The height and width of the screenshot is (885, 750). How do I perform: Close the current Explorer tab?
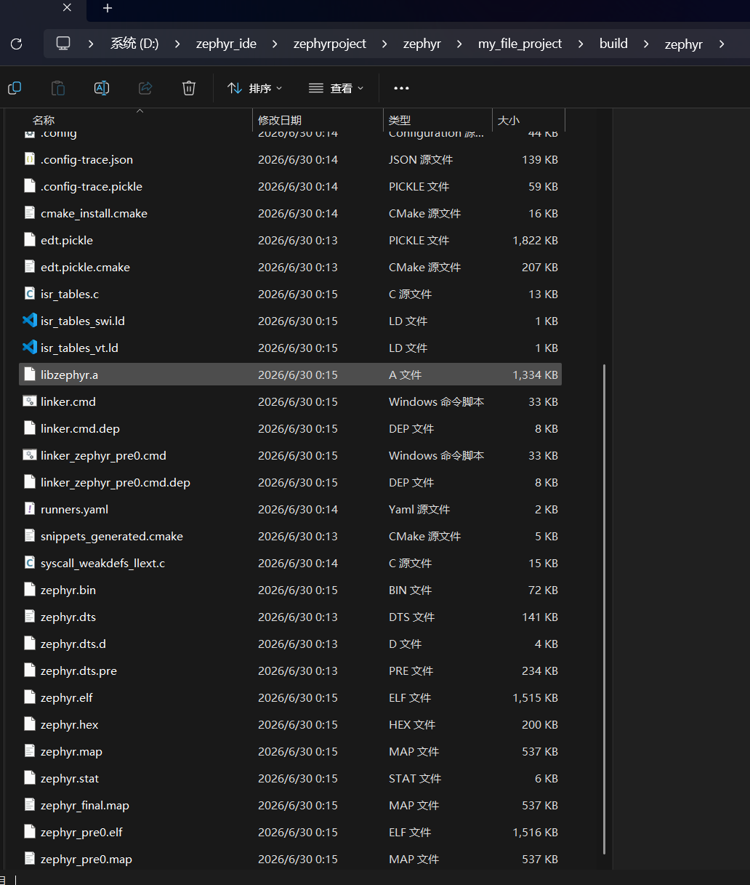pyautogui.click(x=67, y=8)
